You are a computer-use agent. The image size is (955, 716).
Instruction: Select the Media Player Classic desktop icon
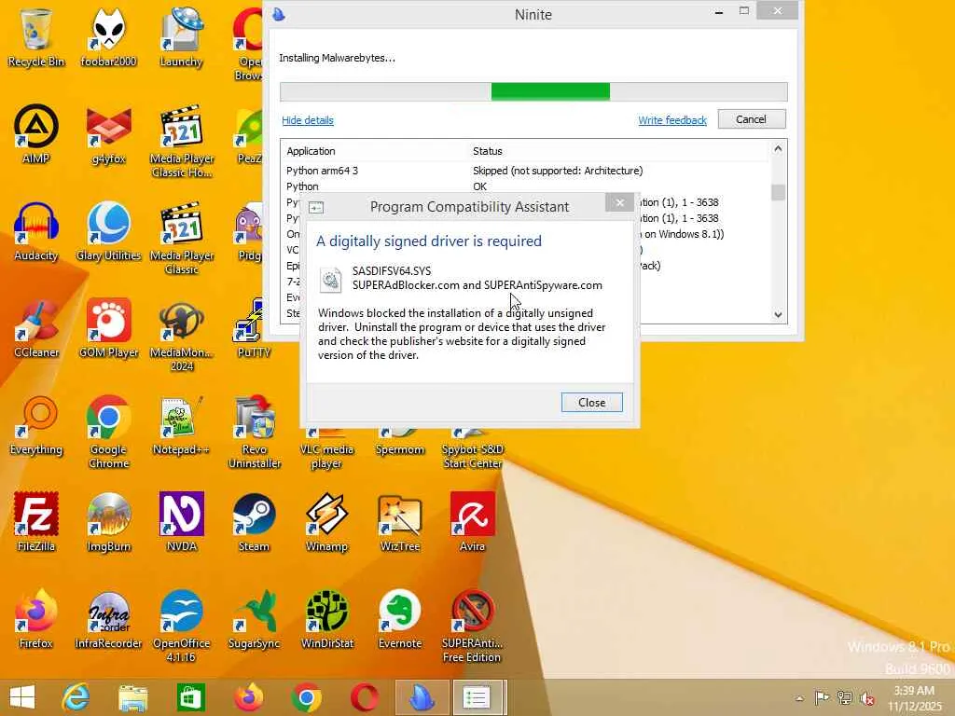click(182, 238)
